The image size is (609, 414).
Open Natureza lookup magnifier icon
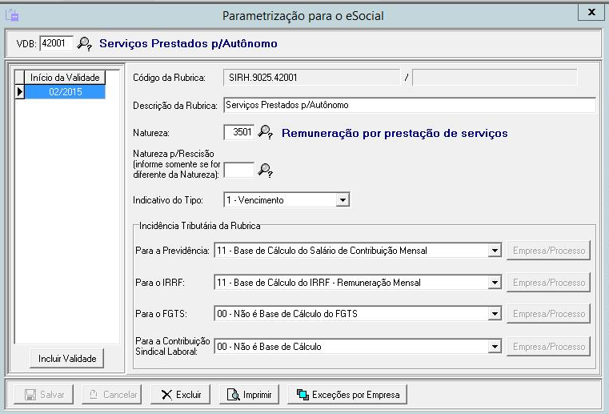266,132
